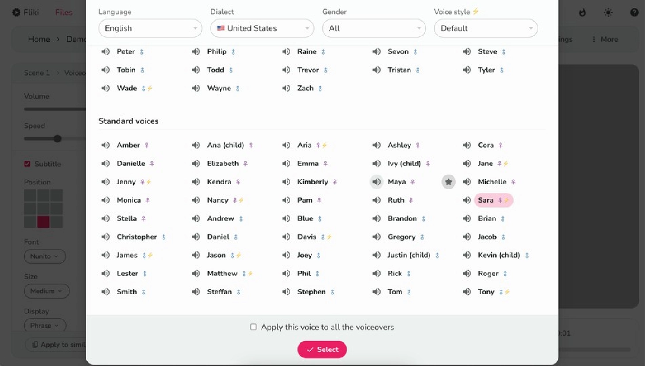Check Apply this voice to all voiceovers
Screen dimensions: 645x368
point(253,327)
